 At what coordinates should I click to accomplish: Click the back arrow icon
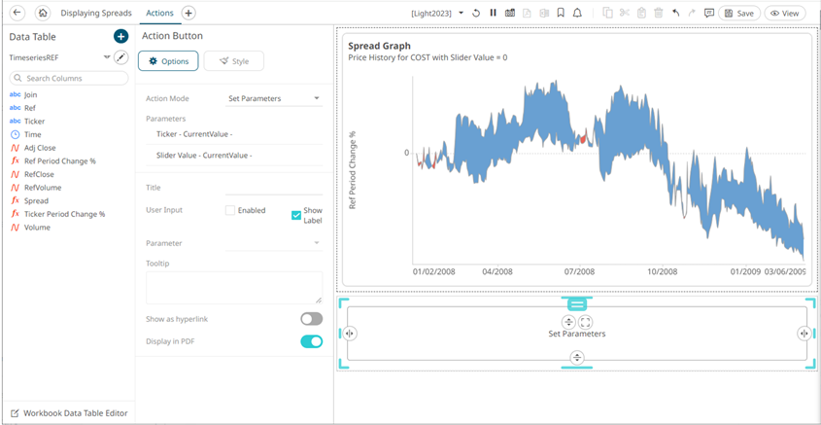17,14
